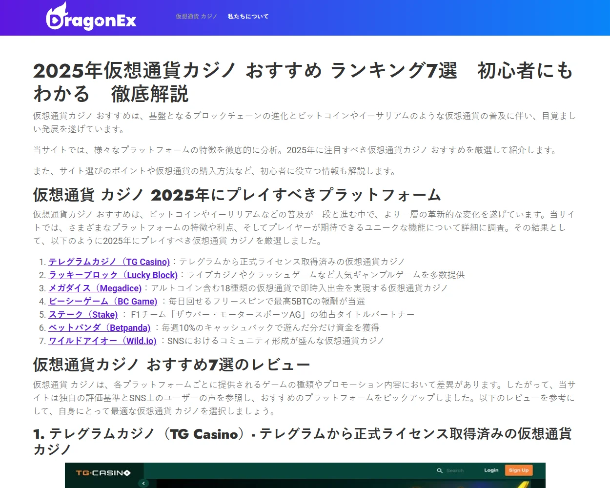Screen dimensions: 610x488
Task: Collapse the TG Casino sidebar arrow
Action: point(143,483)
